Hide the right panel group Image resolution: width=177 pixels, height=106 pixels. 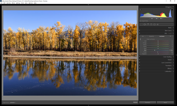tap(176, 55)
